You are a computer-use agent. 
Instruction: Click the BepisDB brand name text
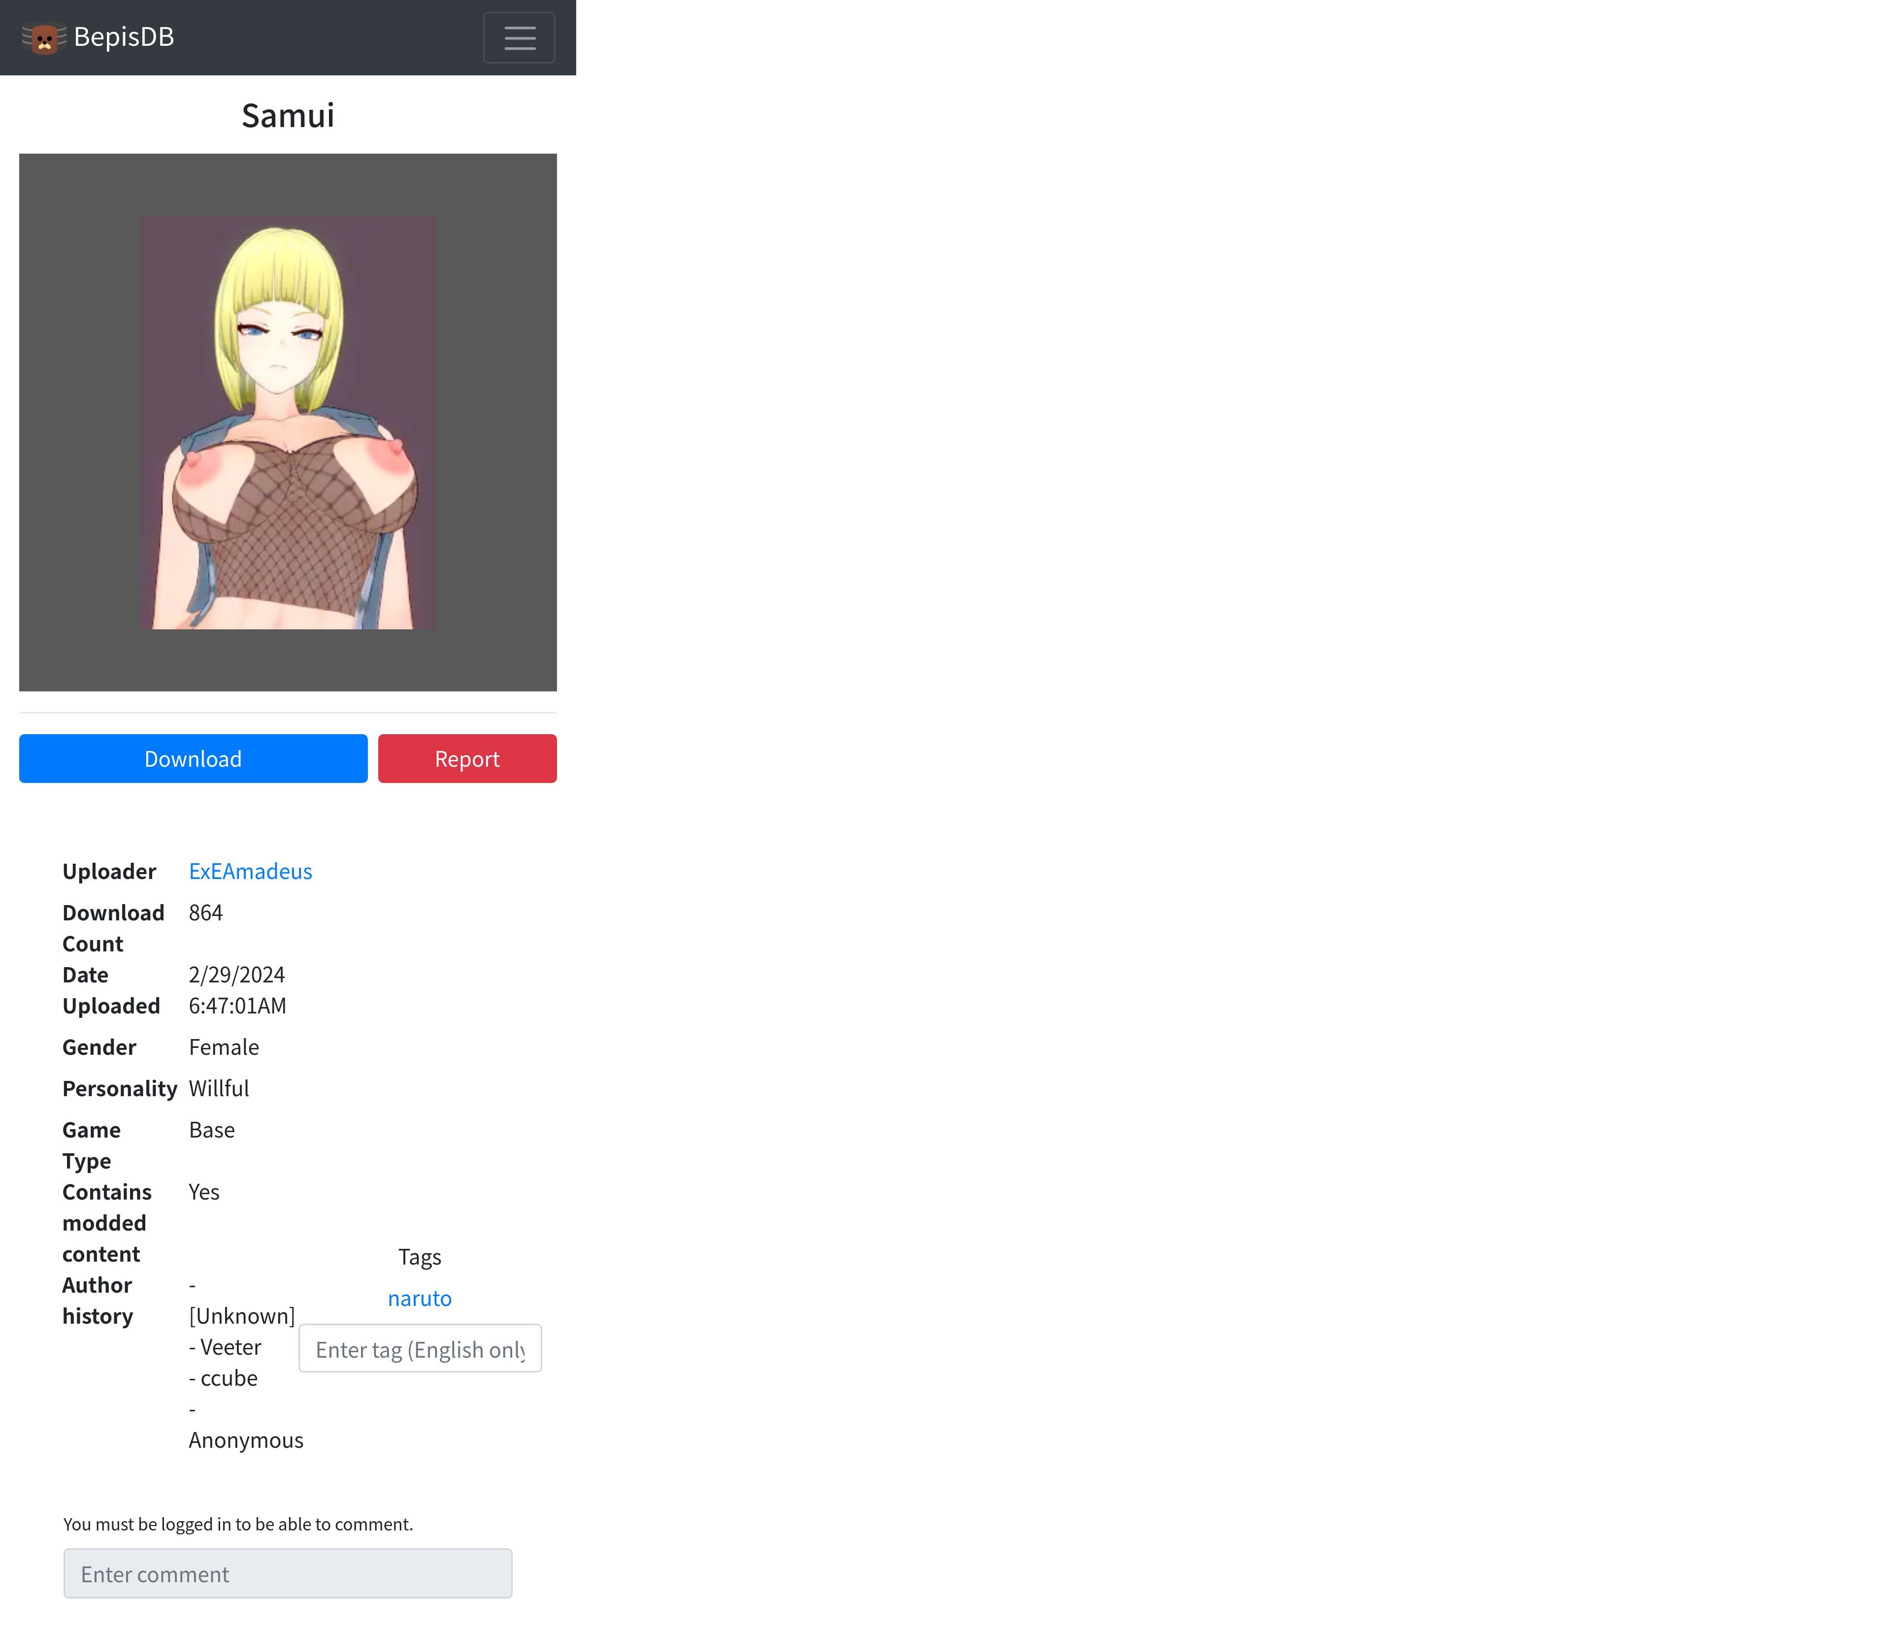point(124,36)
